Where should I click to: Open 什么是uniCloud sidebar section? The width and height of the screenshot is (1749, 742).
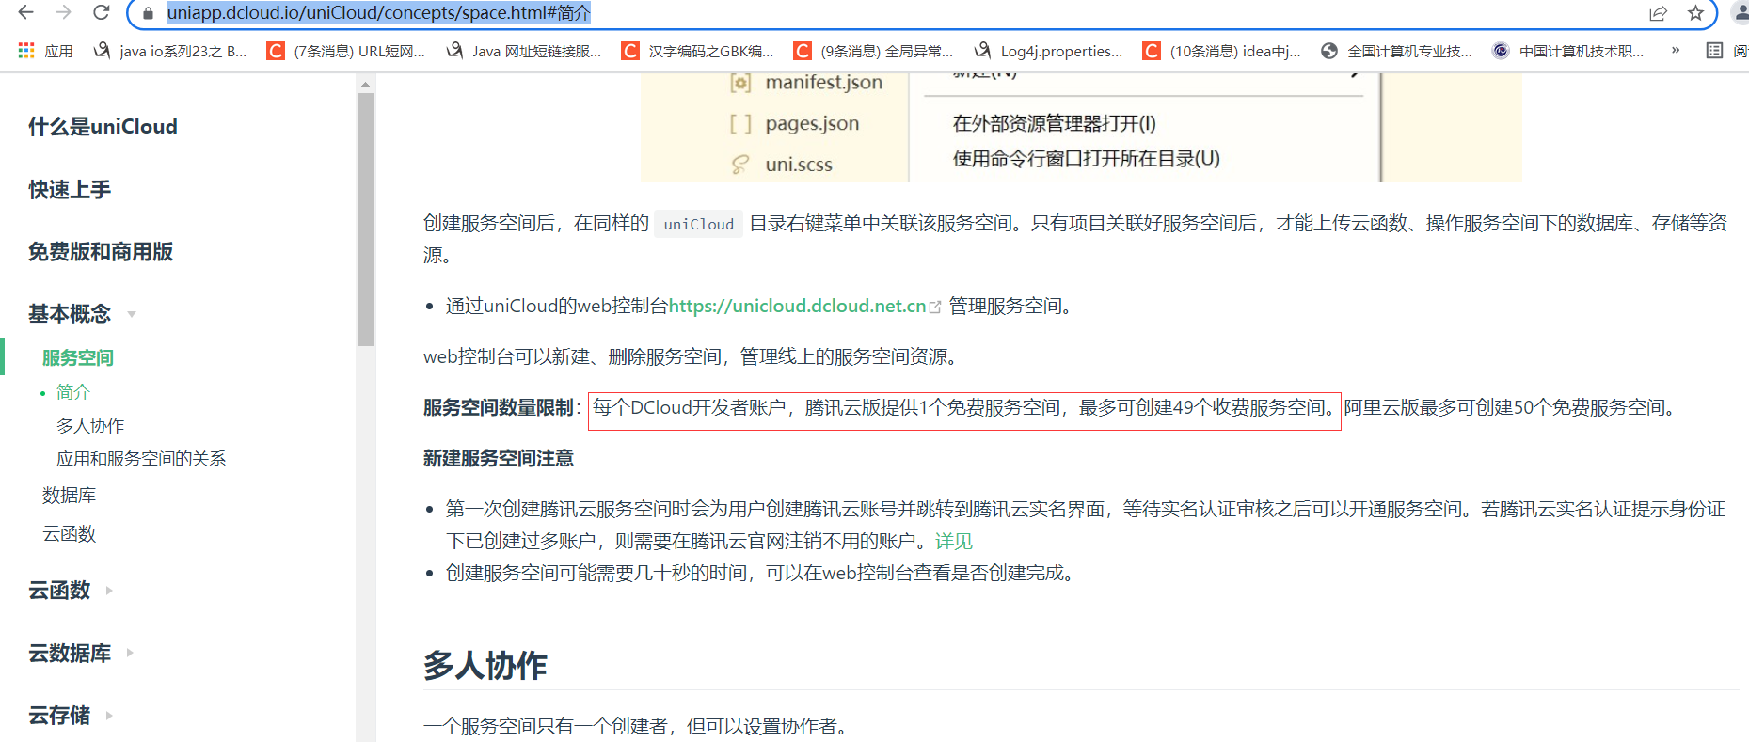point(103,127)
